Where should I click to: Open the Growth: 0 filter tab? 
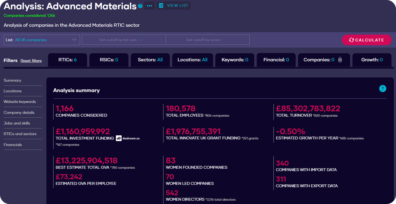(372, 60)
